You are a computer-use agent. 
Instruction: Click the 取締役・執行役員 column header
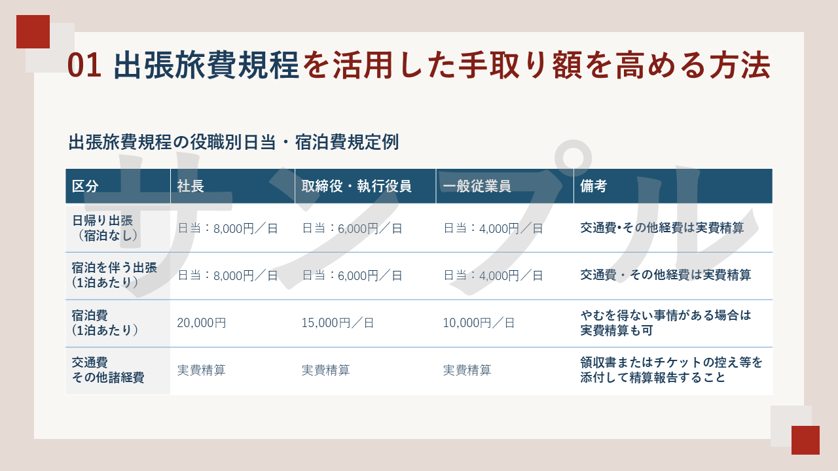[356, 186]
